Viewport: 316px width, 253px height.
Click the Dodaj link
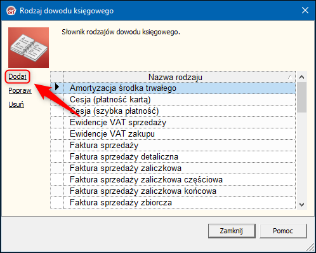click(x=18, y=76)
